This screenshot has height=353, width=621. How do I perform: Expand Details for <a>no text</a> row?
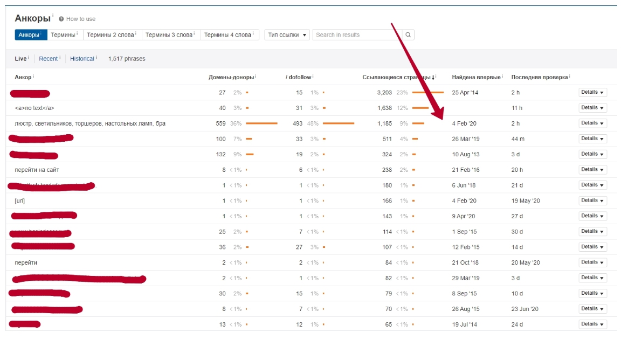pos(592,108)
